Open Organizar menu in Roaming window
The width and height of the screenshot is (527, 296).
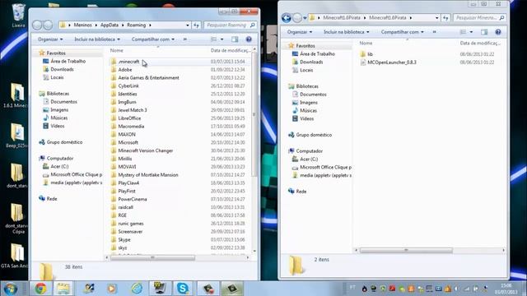(x=50, y=39)
